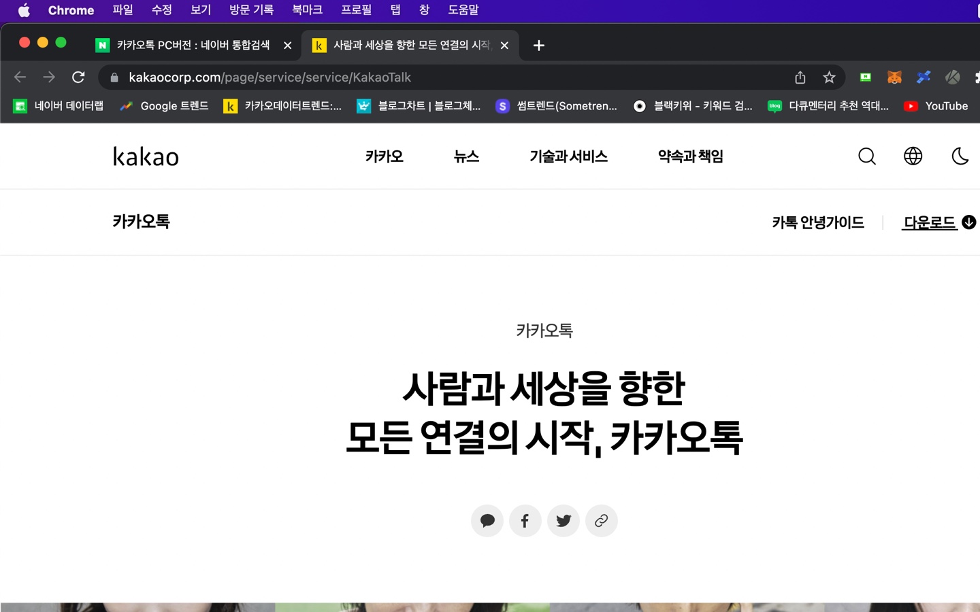Open the 약속과 책임 navigation menu

point(691,156)
